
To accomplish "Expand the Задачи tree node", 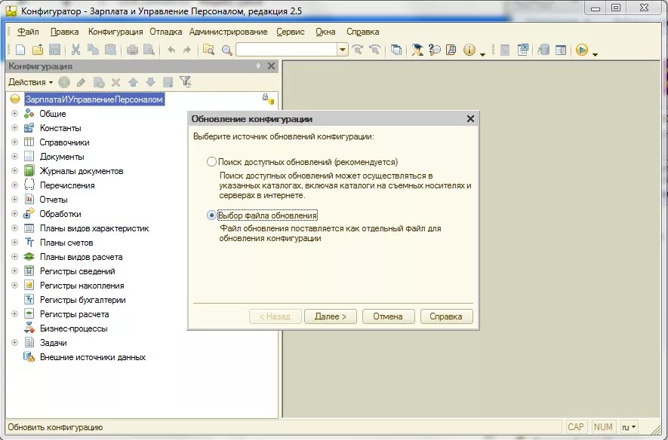I will click(14, 343).
